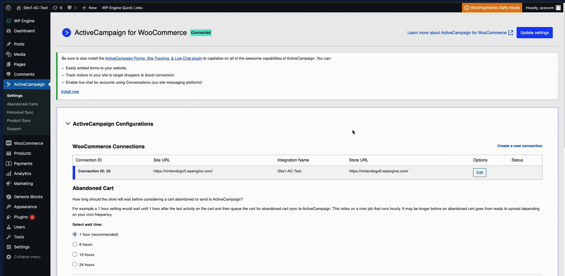Click the Site URL nintendogolf.wpengine.com cell
This screenshot has width=565, height=276.
(183, 171)
